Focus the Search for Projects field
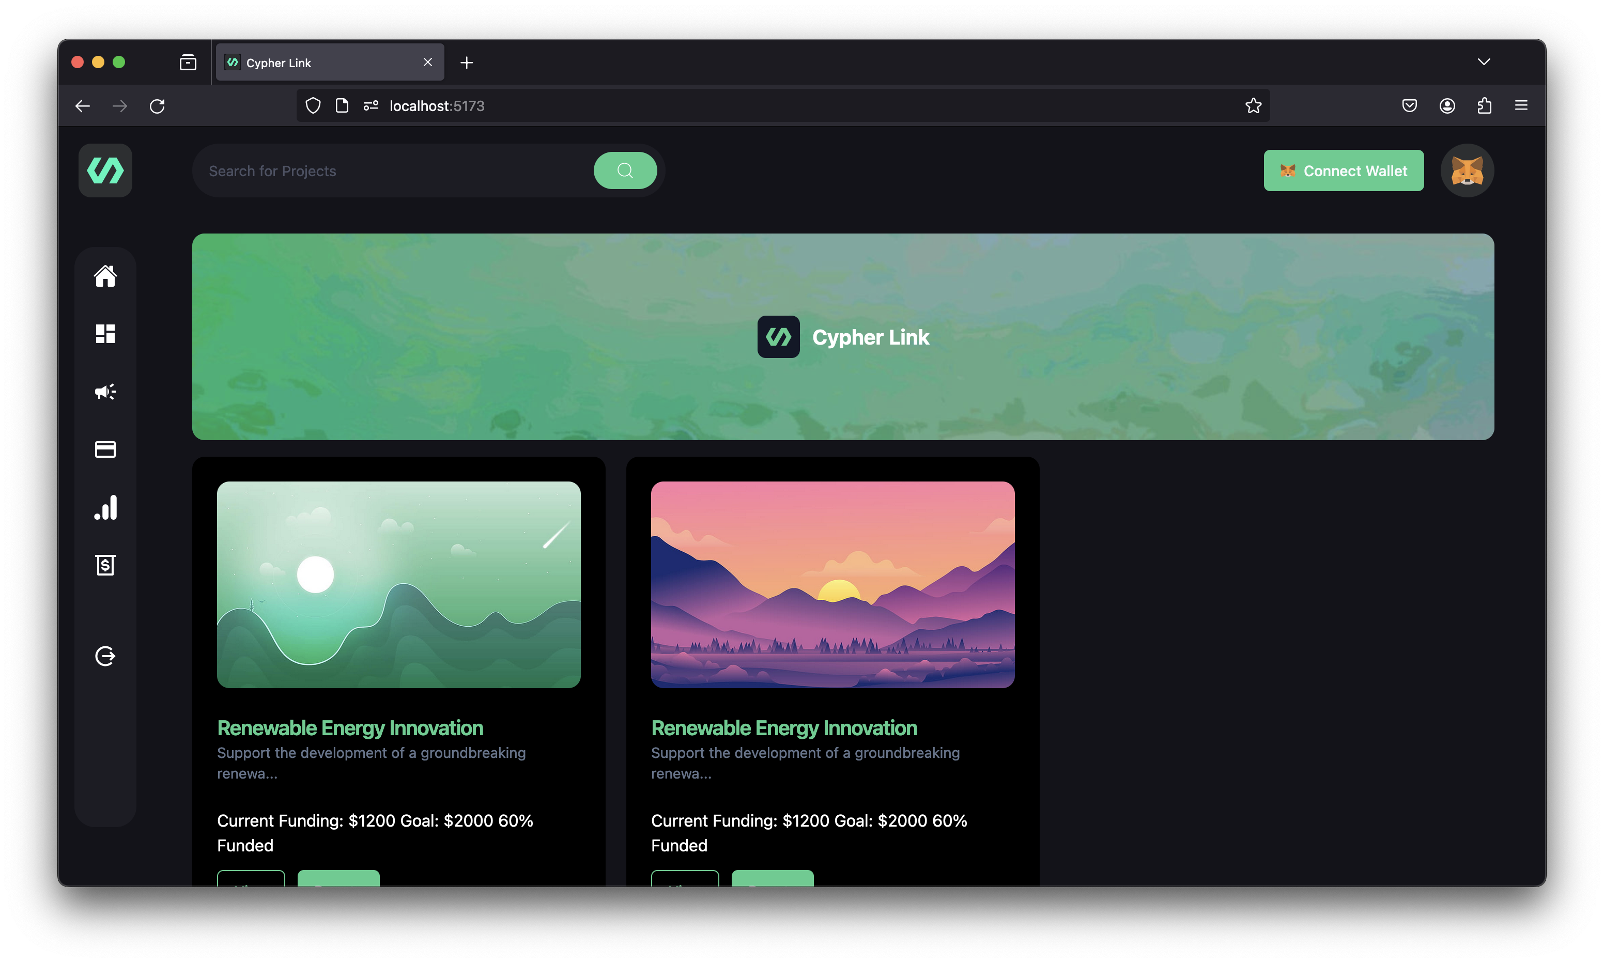This screenshot has width=1604, height=963. (389, 170)
